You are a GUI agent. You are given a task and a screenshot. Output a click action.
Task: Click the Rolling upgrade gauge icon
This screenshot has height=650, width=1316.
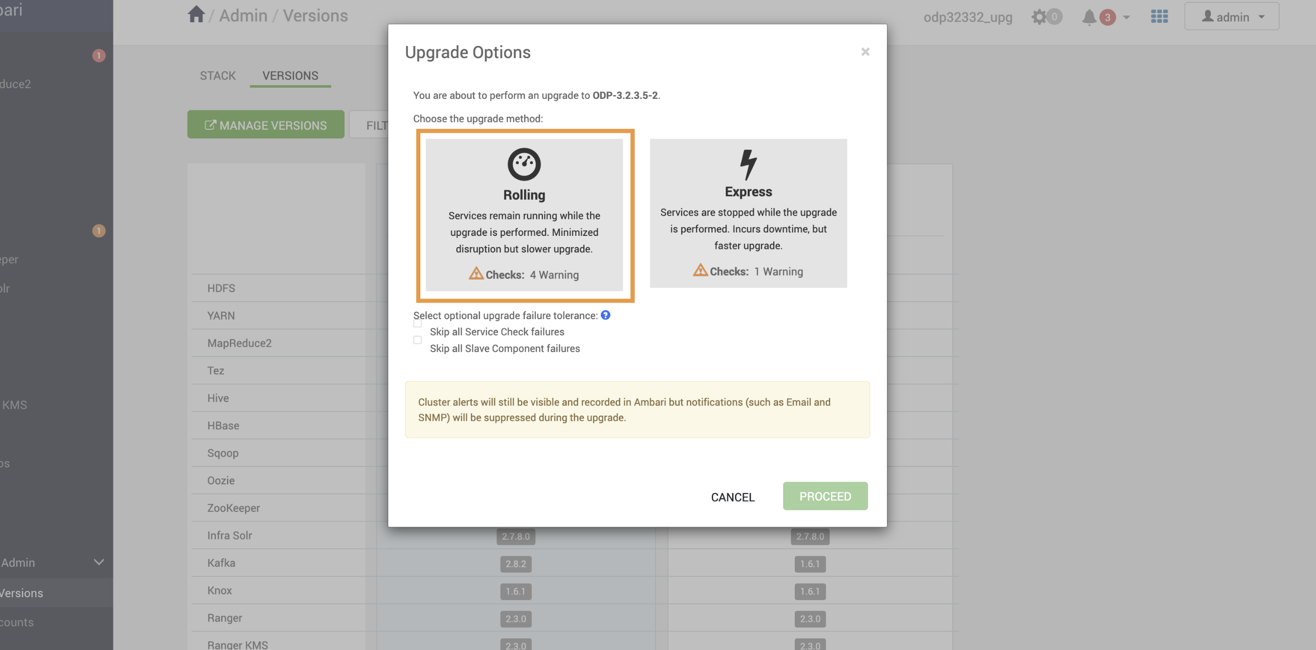(x=524, y=164)
